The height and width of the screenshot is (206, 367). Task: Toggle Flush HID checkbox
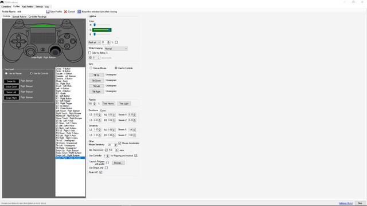point(101,172)
